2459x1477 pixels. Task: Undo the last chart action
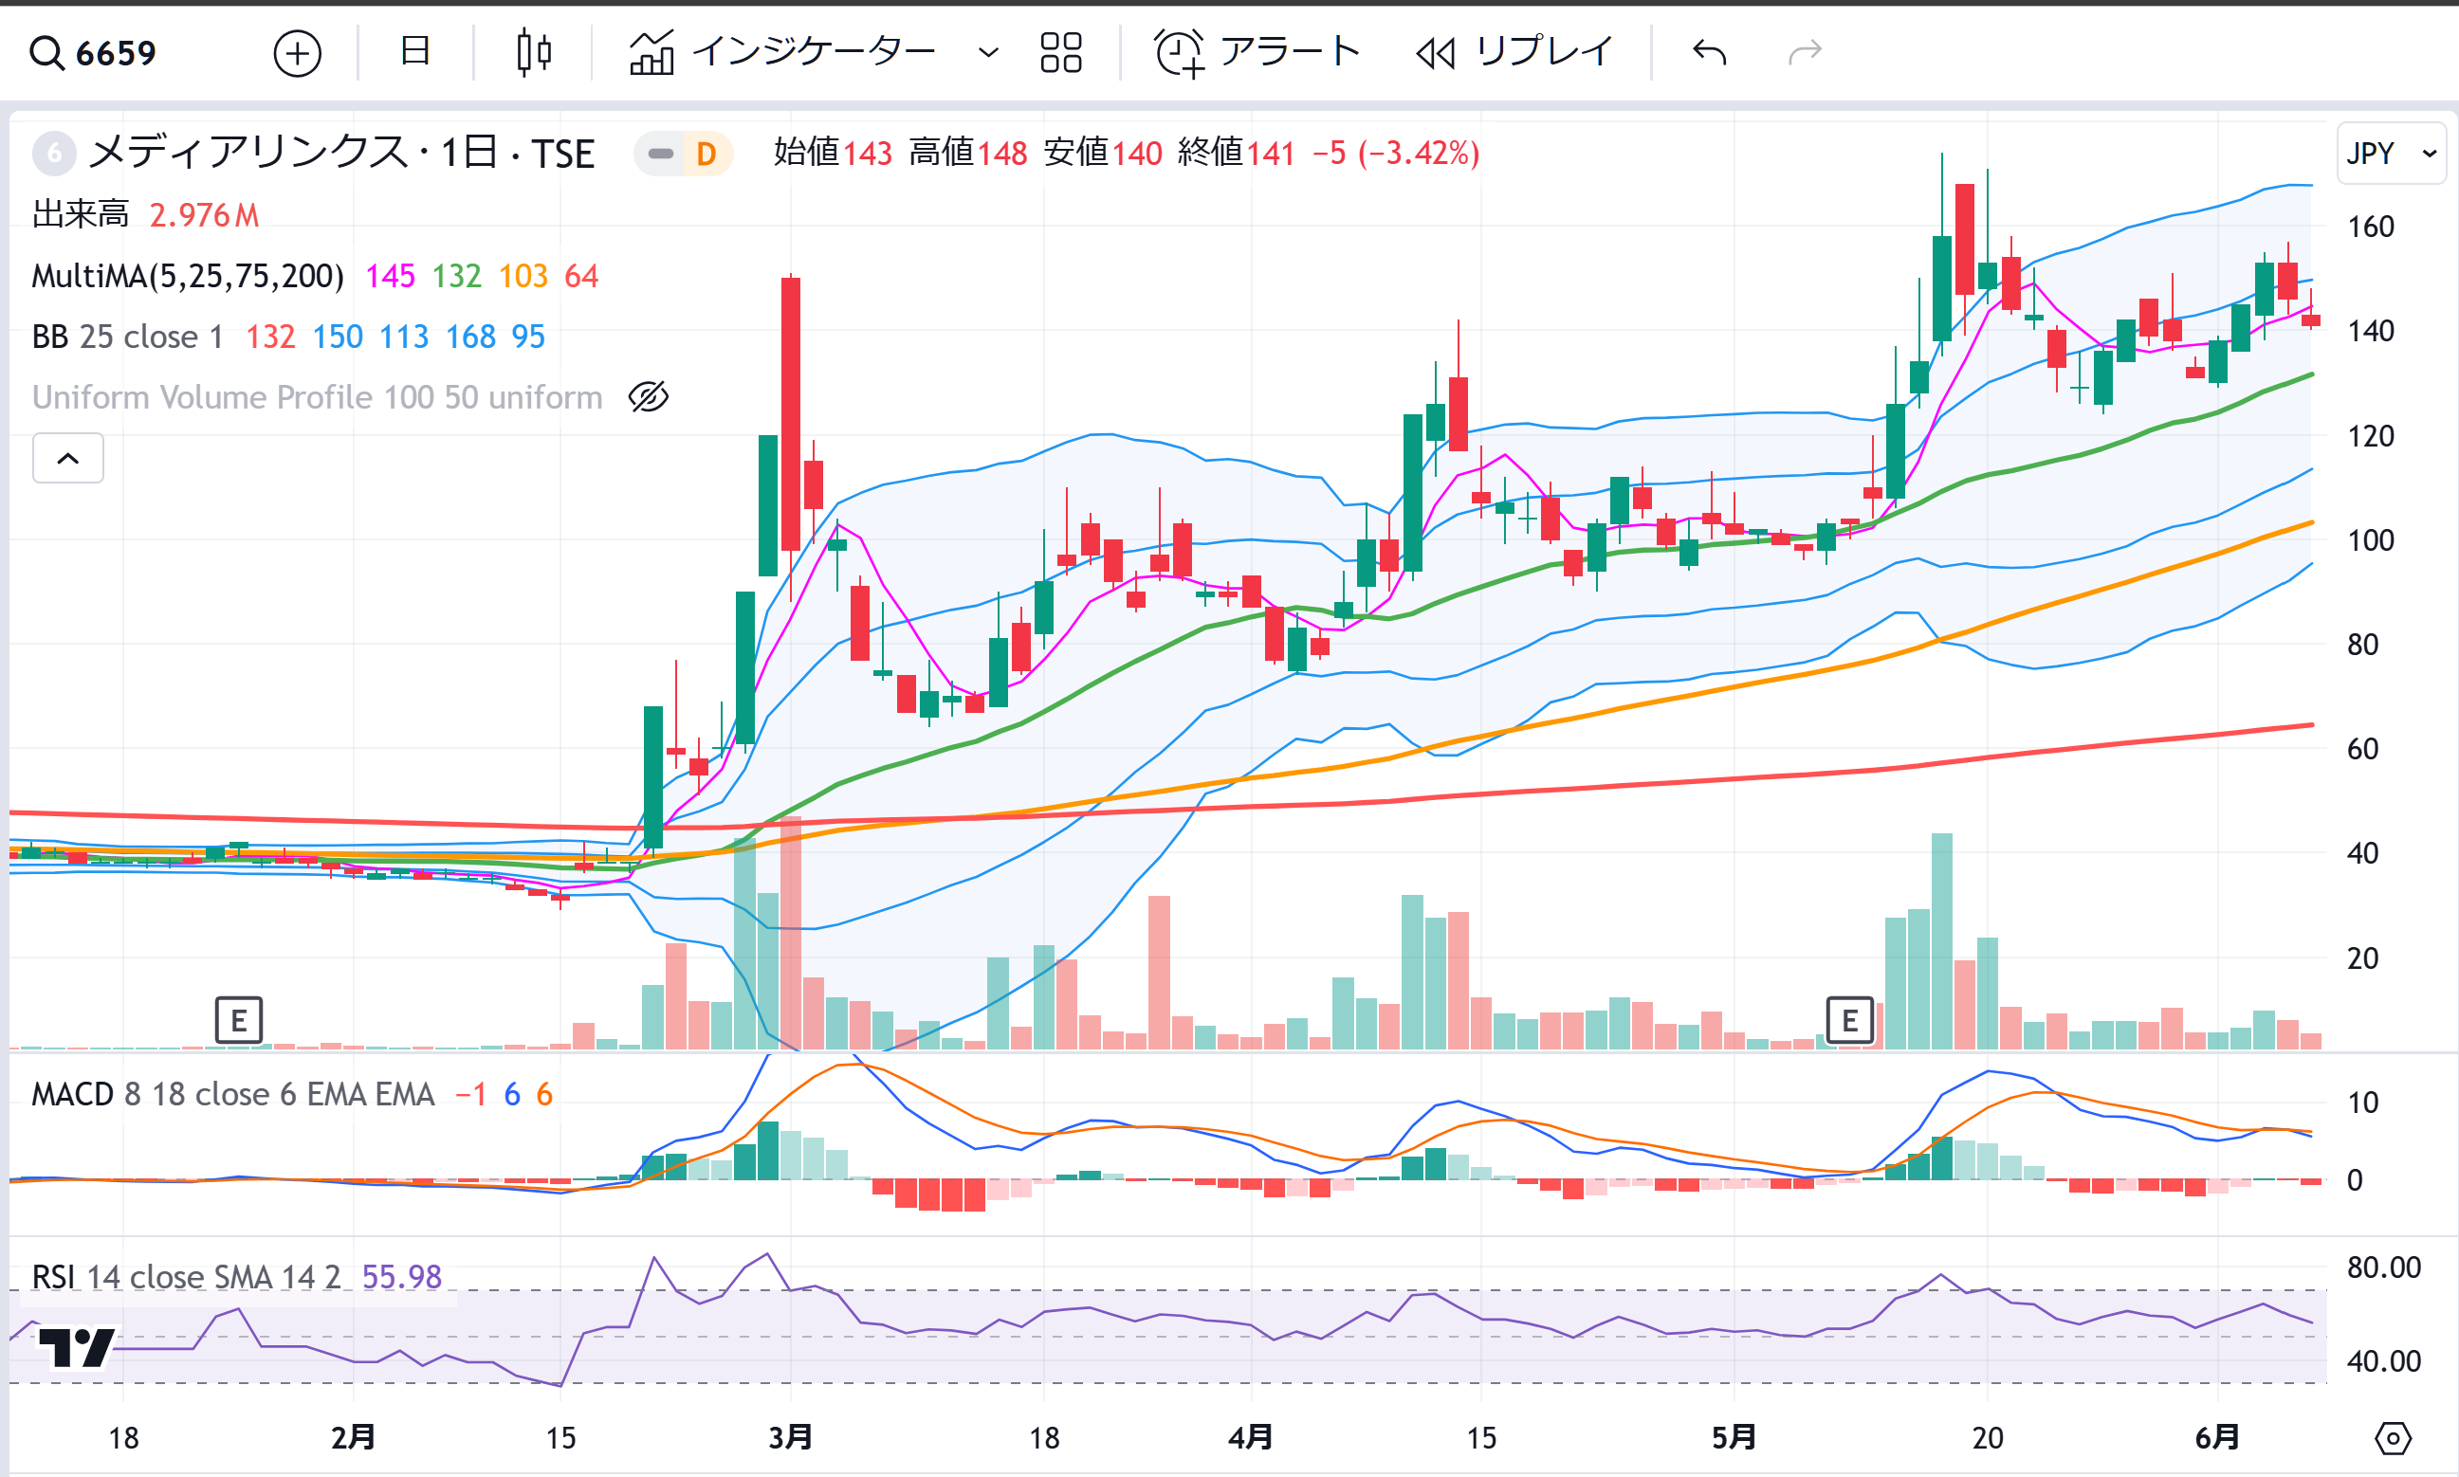[1710, 52]
